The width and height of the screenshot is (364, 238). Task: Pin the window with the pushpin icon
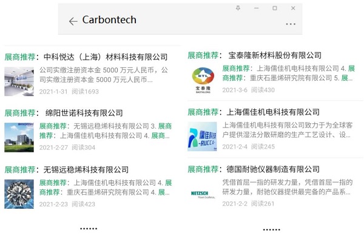(238, 8)
